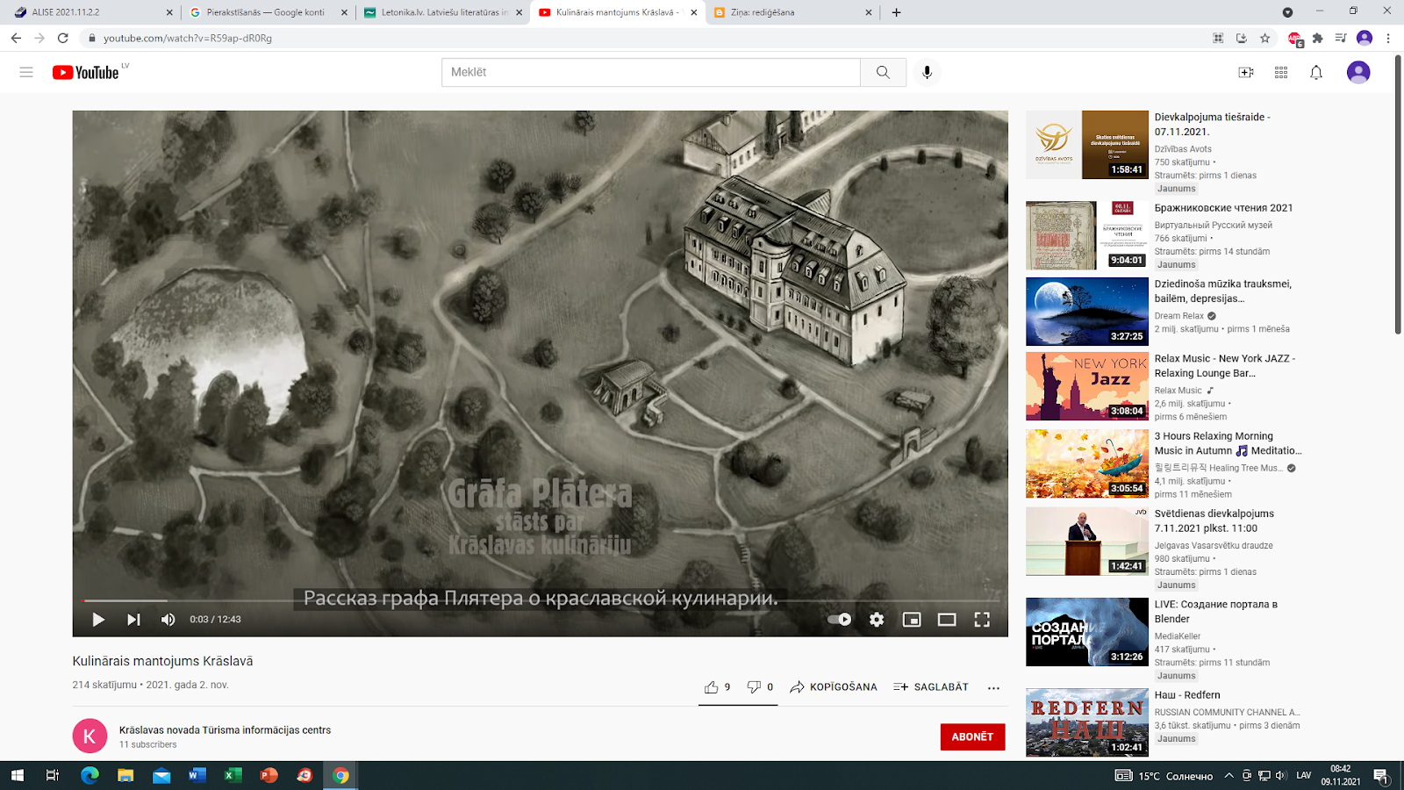Open Windows action center notifications
This screenshot has height=790, width=1404.
click(x=1380, y=775)
